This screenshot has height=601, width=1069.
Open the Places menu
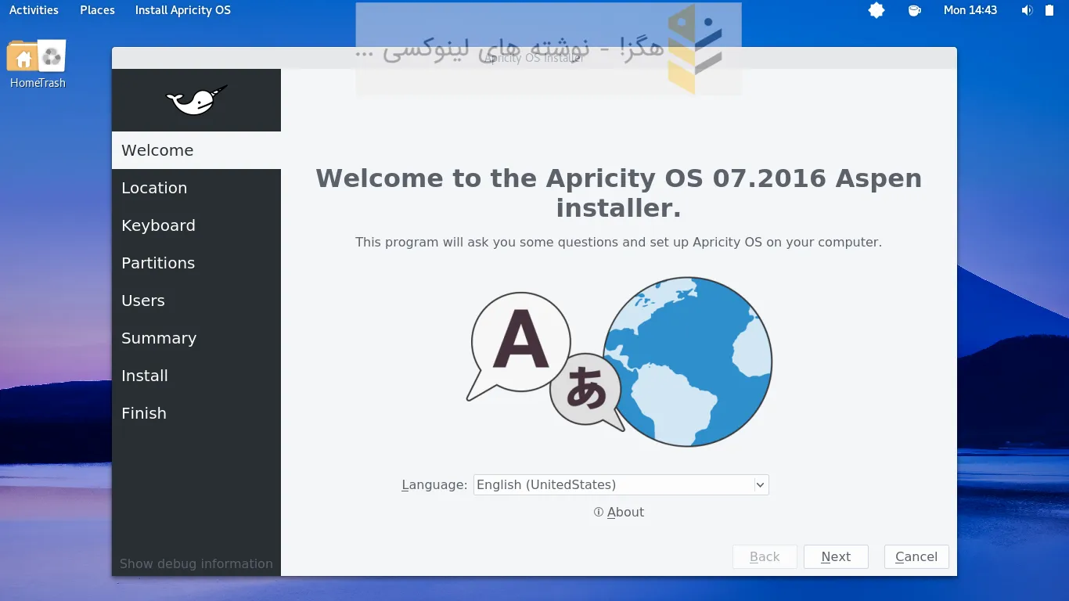(97, 10)
